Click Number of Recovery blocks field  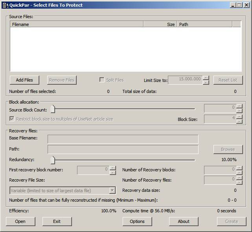point(220,170)
